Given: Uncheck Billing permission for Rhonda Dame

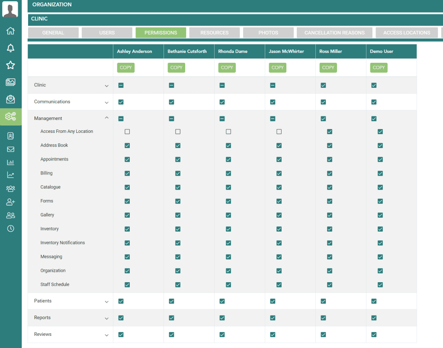Looking at the screenshot, I should pyautogui.click(x=228, y=174).
